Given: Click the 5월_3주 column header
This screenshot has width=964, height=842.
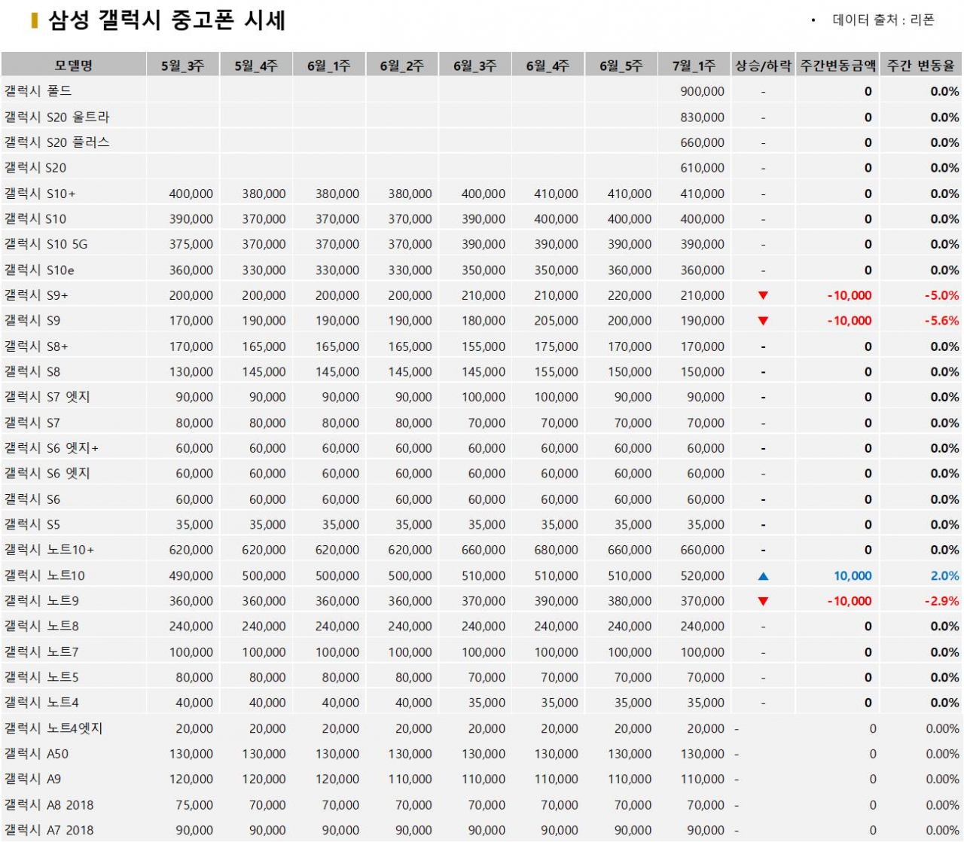Looking at the screenshot, I should tap(183, 66).
